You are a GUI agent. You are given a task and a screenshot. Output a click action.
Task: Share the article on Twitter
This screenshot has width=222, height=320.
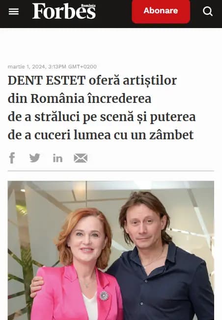[34, 158]
